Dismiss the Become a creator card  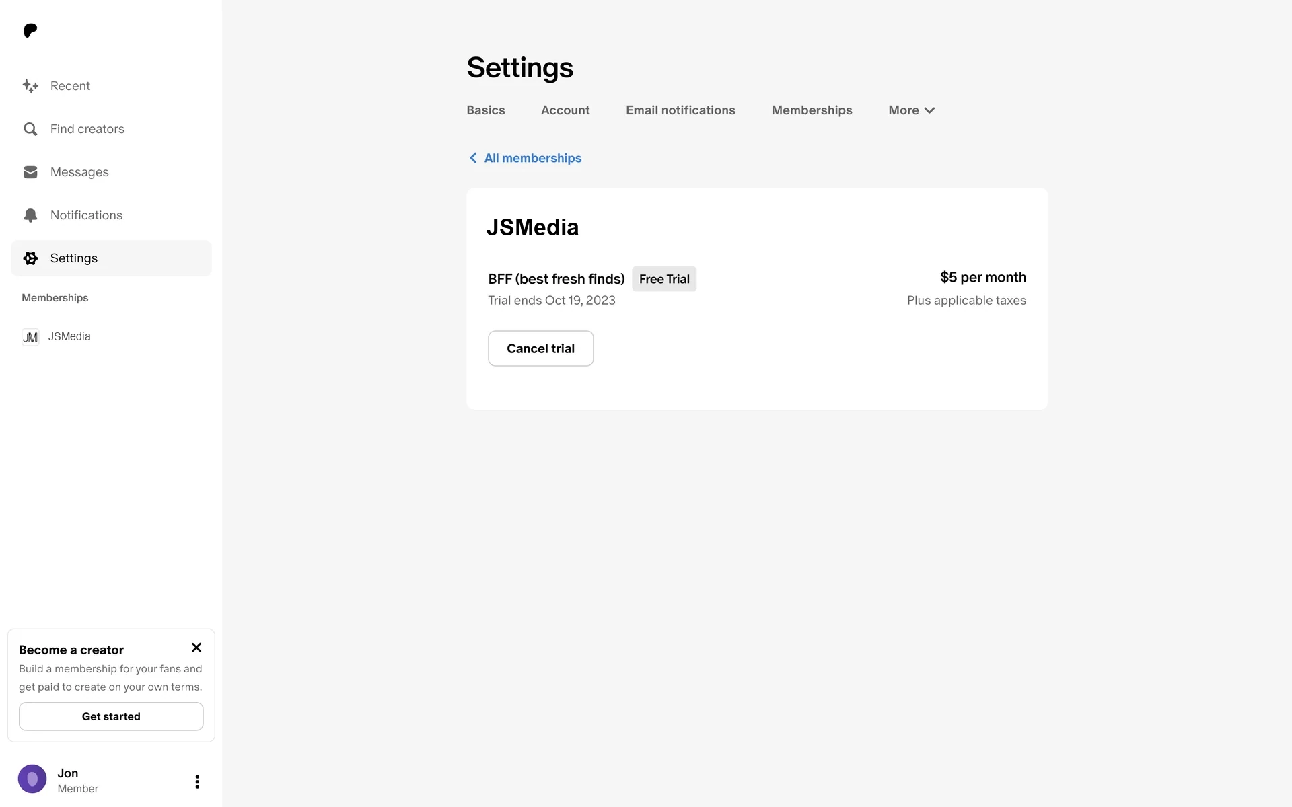(x=196, y=648)
